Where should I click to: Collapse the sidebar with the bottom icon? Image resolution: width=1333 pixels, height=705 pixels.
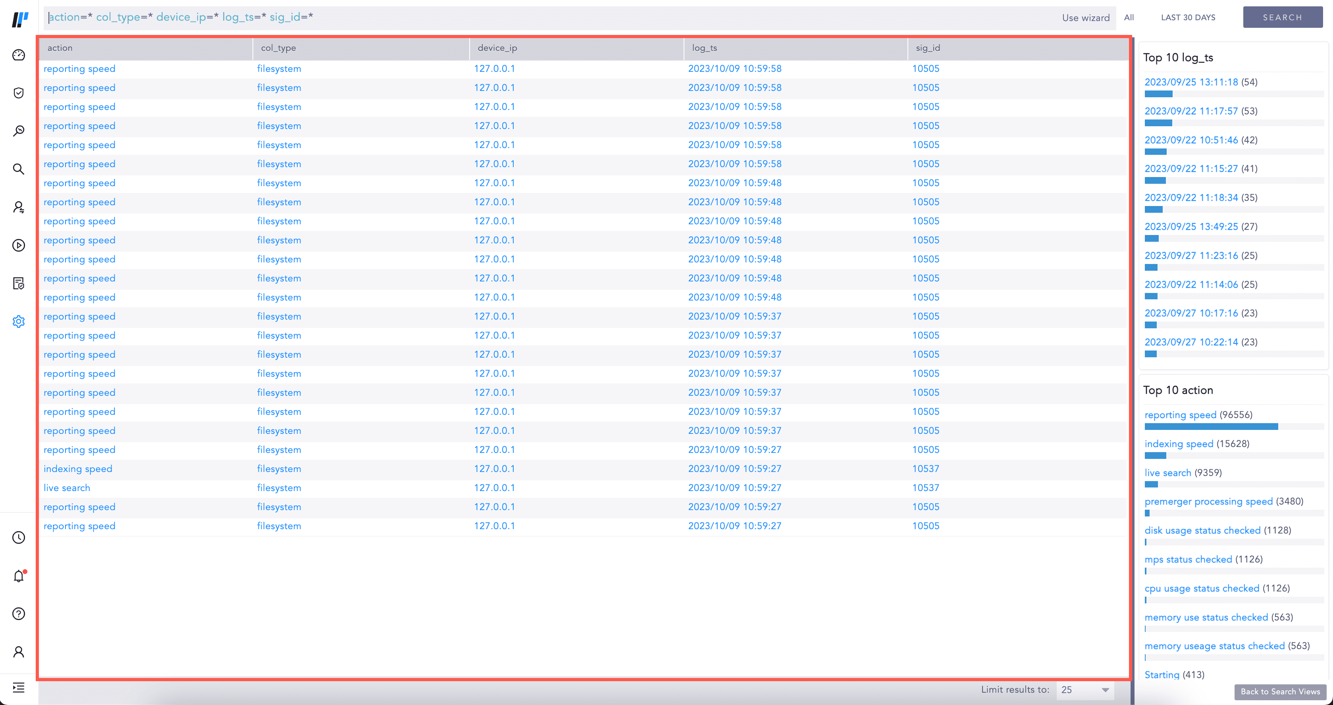point(18,688)
